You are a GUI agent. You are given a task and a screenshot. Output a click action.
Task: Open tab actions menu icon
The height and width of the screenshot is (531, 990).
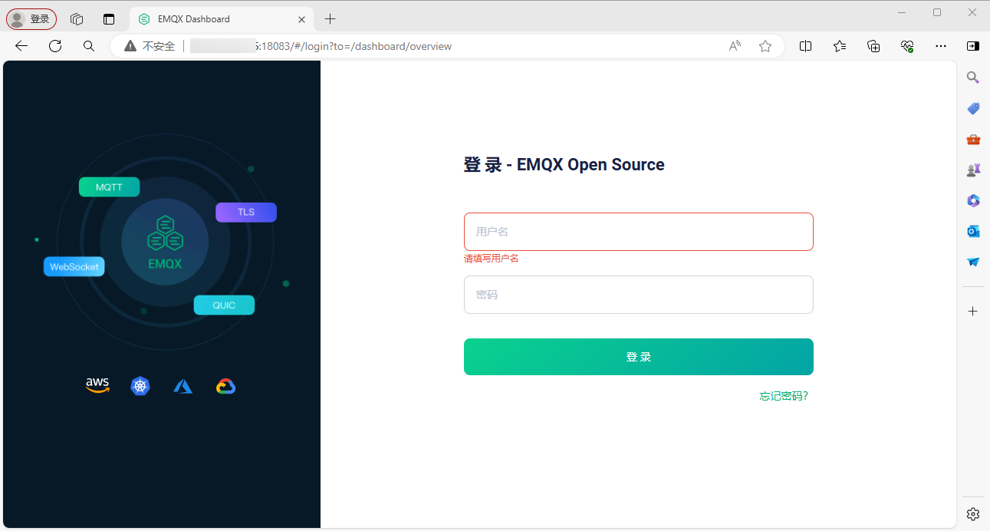pos(109,19)
